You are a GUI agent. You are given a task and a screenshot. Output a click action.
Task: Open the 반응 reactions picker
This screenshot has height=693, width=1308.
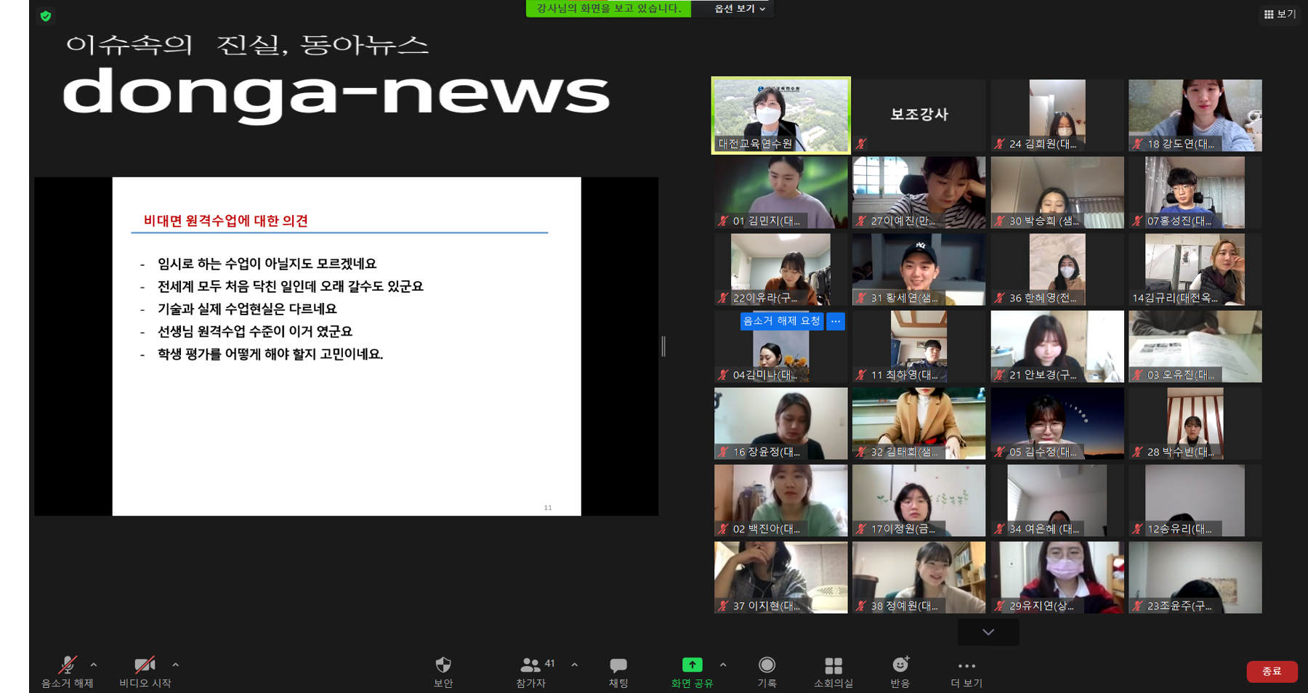(x=900, y=672)
